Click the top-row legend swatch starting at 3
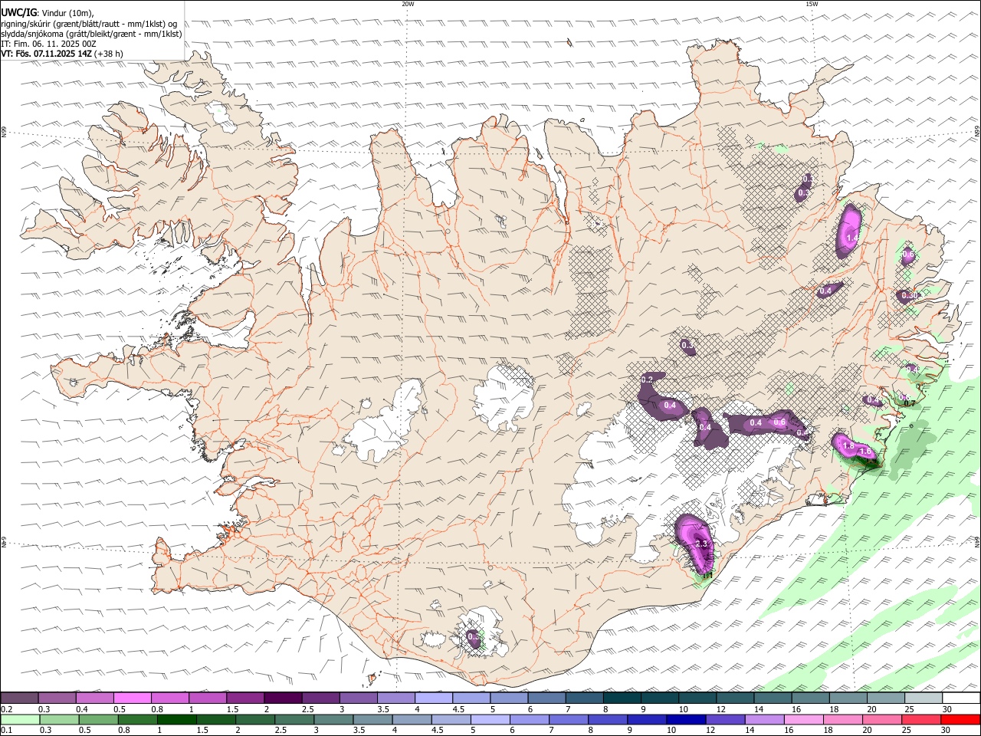Viewport: 981px width, 736px height. [359, 698]
